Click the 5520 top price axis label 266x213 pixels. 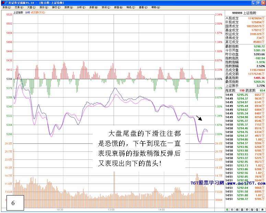[9, 15]
